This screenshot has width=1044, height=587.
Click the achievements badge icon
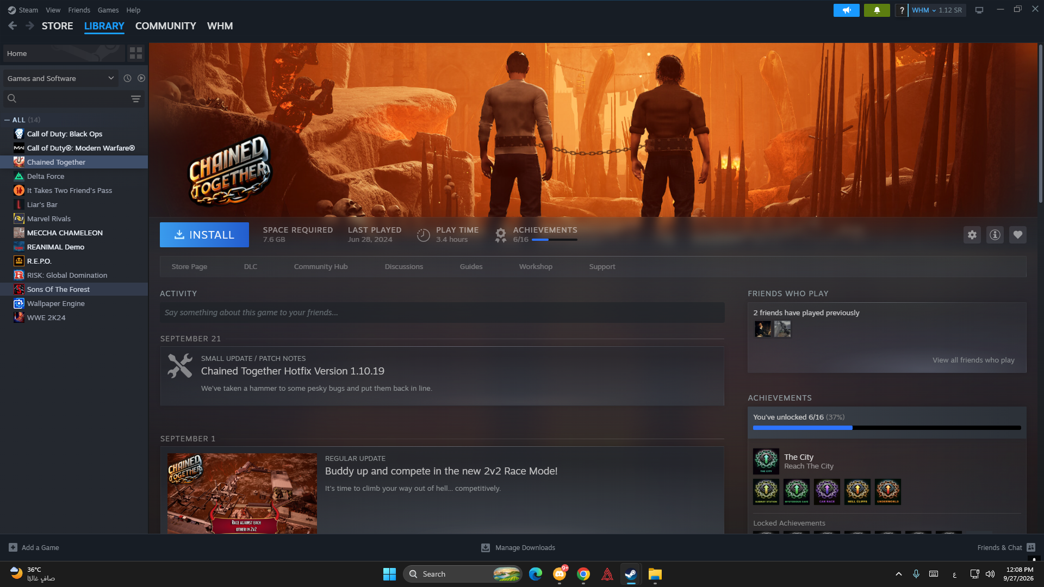click(501, 235)
